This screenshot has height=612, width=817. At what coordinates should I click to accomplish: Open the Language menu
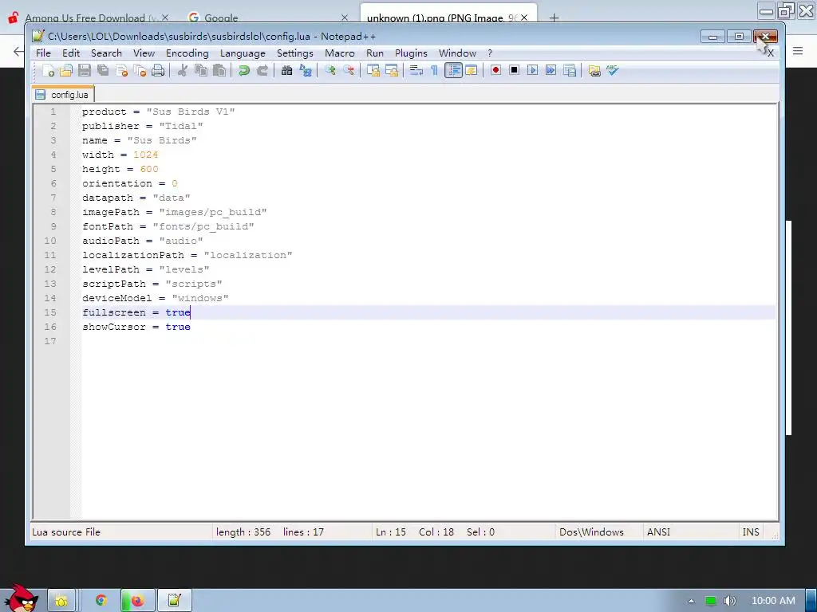click(x=243, y=53)
